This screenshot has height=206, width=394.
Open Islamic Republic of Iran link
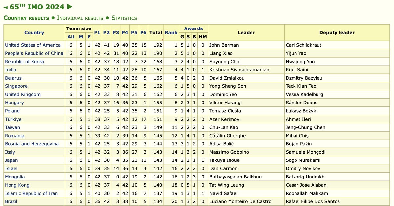tap(31, 193)
